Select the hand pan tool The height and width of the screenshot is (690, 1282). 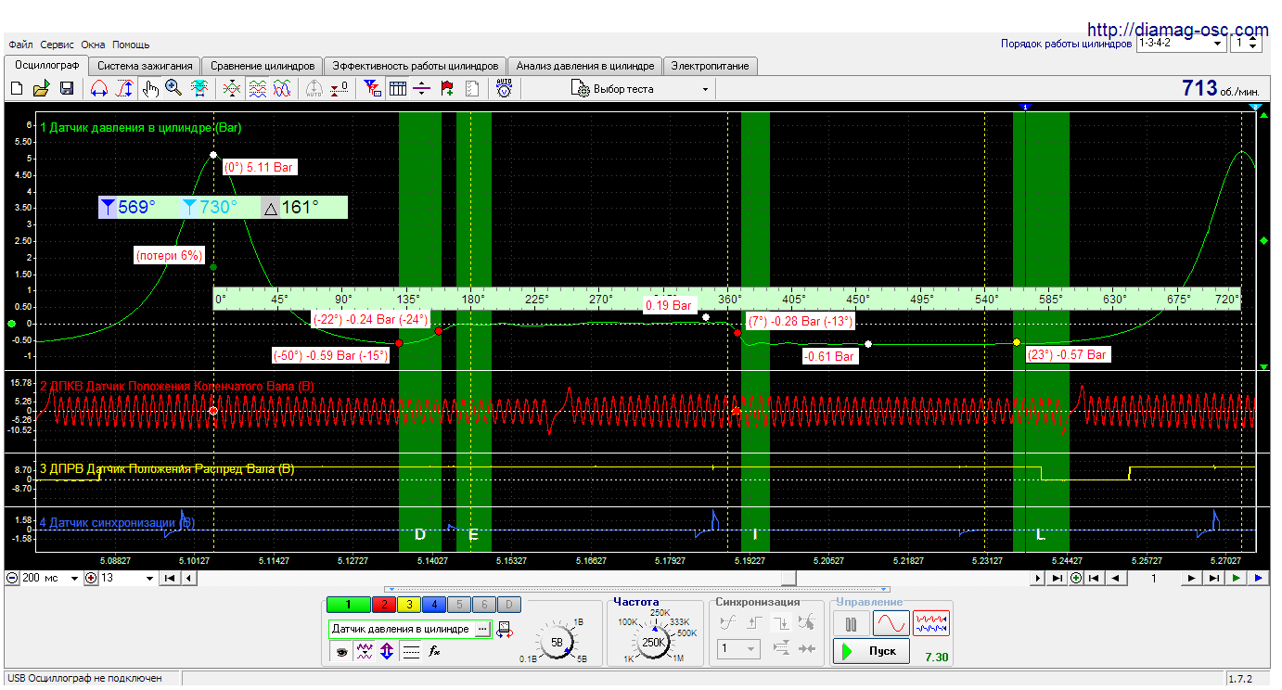pos(150,89)
